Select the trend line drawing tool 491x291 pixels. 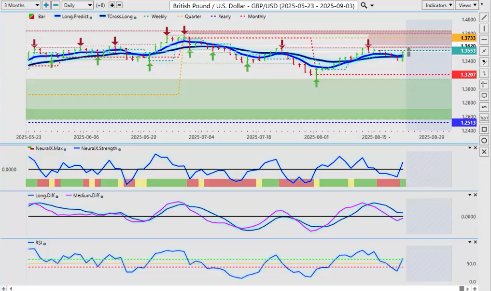[484, 18]
